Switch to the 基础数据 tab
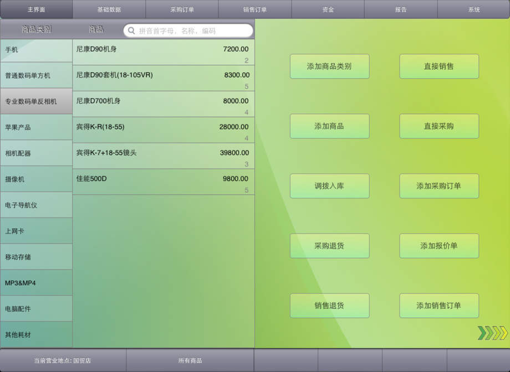This screenshot has height=372, width=510. [x=109, y=9]
